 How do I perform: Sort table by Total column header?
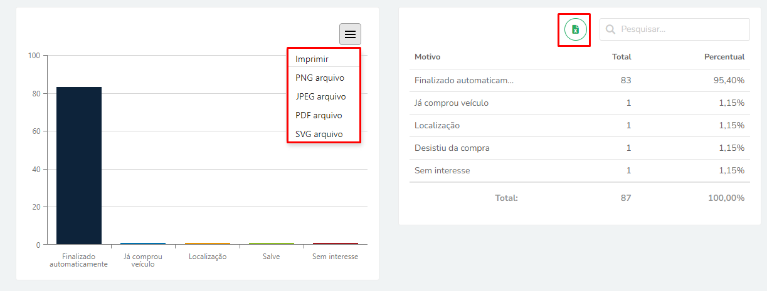point(622,57)
